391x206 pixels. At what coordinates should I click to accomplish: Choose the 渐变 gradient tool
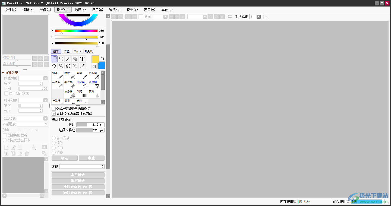(82, 94)
